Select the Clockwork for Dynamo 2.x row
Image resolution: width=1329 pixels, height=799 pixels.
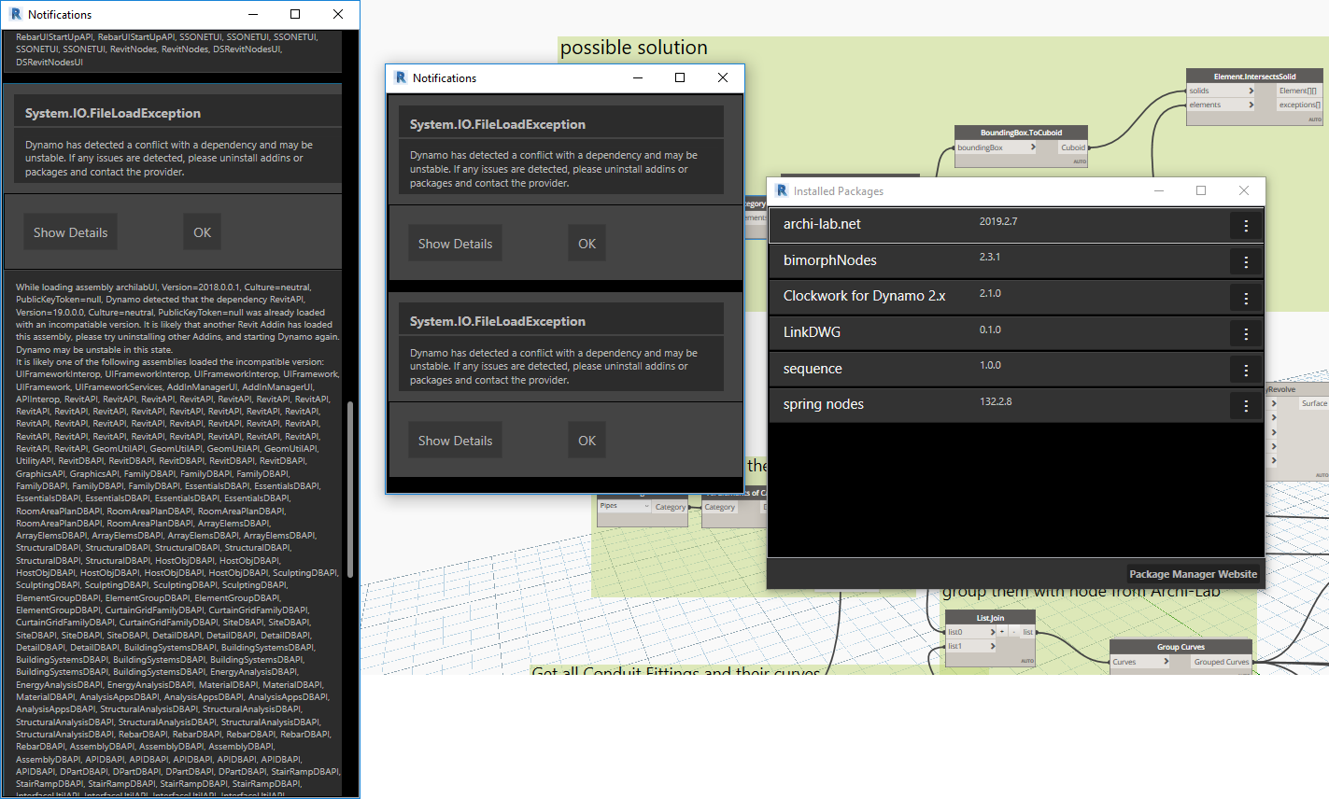click(1015, 297)
